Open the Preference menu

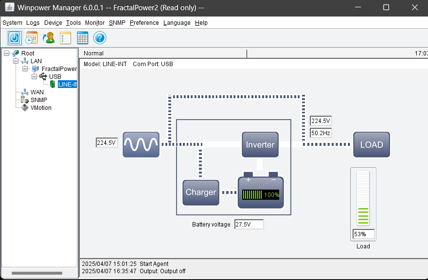pos(144,23)
